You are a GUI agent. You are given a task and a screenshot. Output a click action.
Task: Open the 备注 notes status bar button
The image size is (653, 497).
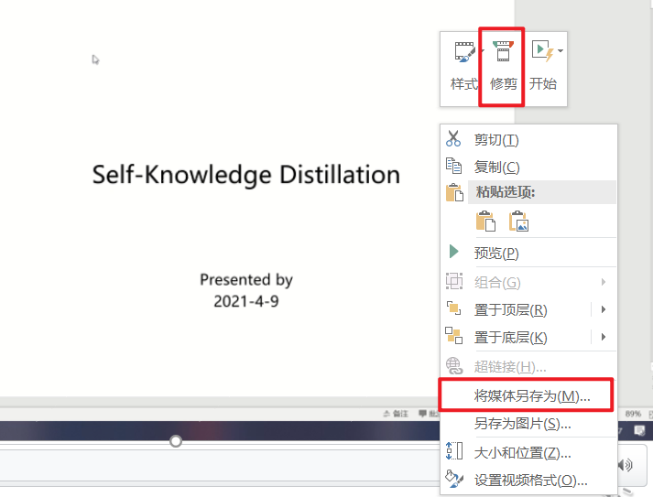396,414
